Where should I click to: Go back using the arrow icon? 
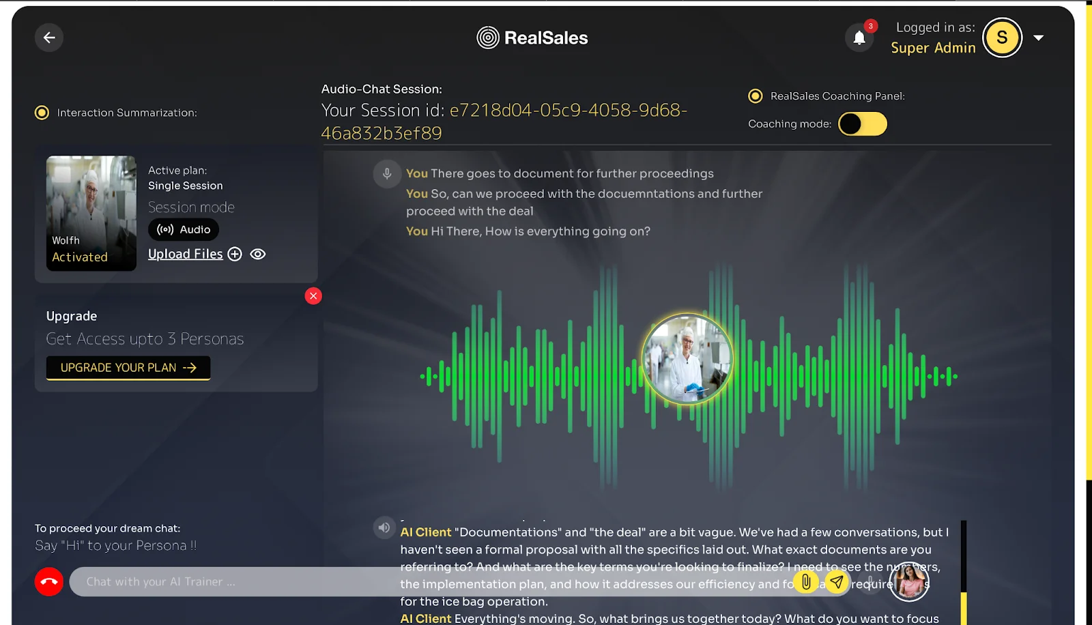click(49, 38)
